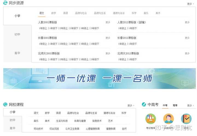Select 小学 level in 网校课程
The height and width of the screenshot is (136, 197).
point(12,112)
